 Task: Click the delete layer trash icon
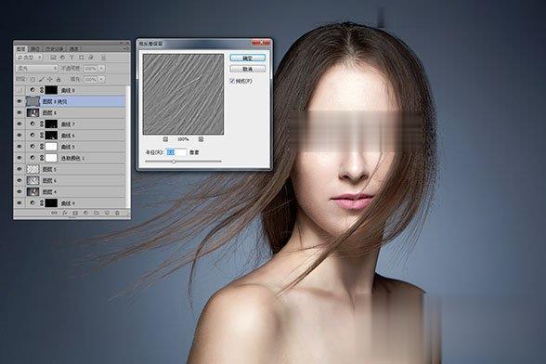117,213
